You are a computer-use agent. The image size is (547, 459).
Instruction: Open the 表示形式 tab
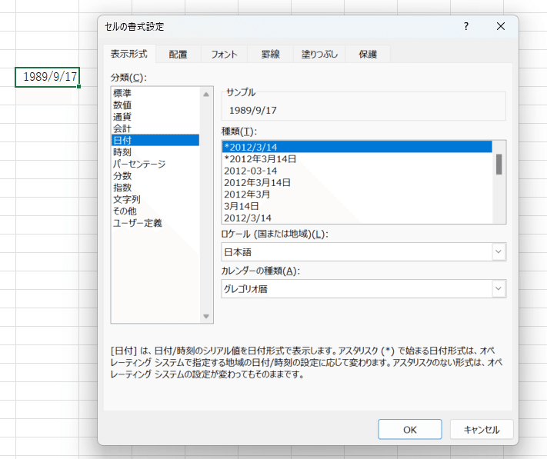(129, 54)
